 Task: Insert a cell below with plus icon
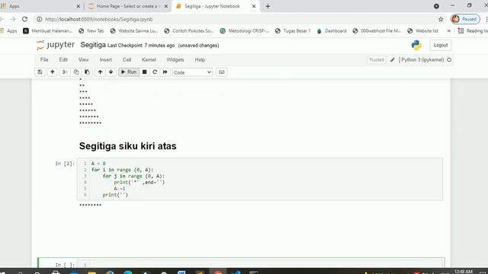tap(53, 72)
